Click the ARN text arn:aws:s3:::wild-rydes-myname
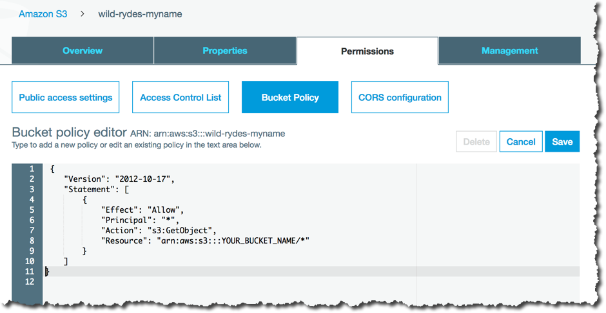This screenshot has width=606, height=313. point(220,134)
